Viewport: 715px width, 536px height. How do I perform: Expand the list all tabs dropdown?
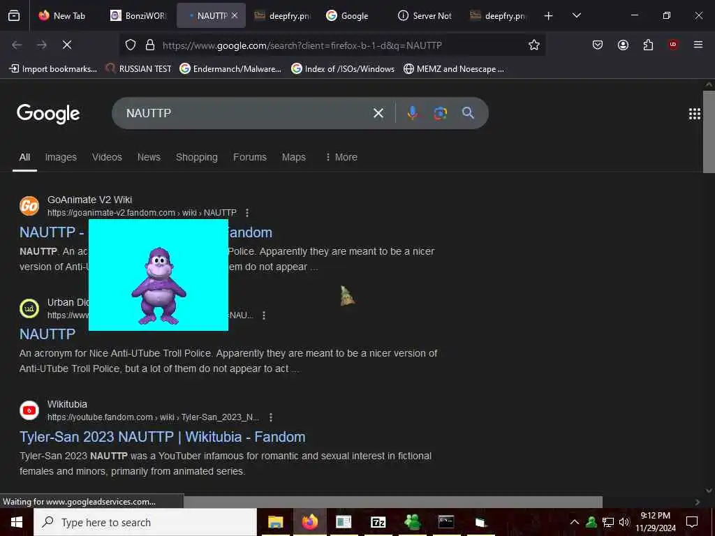[576, 15]
